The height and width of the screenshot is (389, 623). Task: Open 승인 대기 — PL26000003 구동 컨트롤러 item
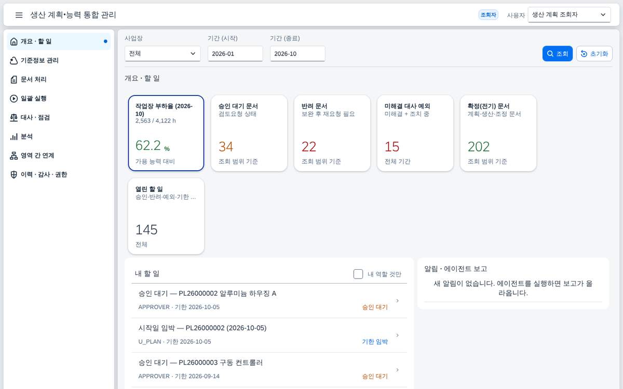(269, 370)
